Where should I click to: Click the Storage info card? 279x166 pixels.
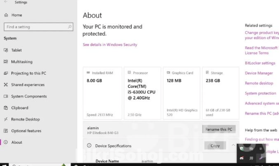(221, 93)
